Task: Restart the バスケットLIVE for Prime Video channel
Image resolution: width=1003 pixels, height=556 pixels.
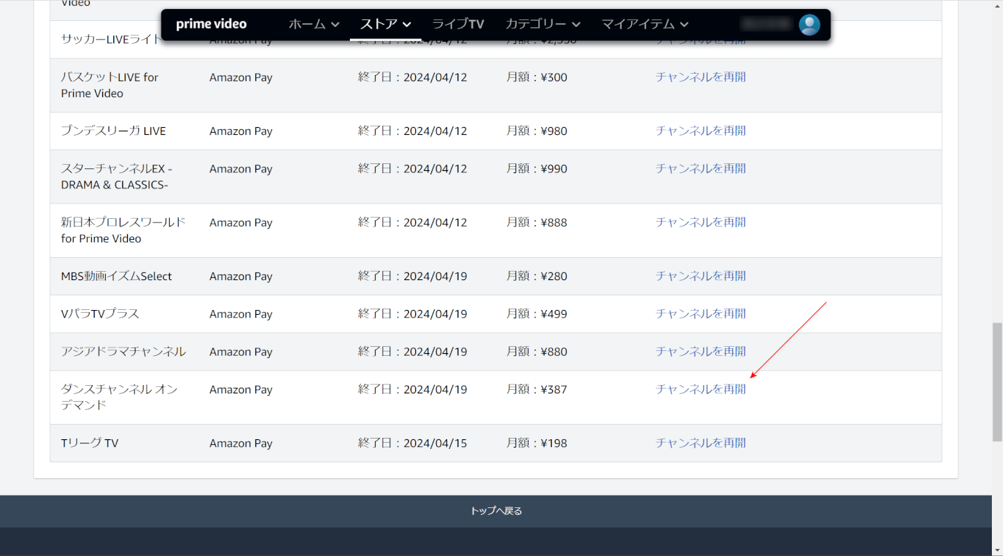Action: pos(700,77)
